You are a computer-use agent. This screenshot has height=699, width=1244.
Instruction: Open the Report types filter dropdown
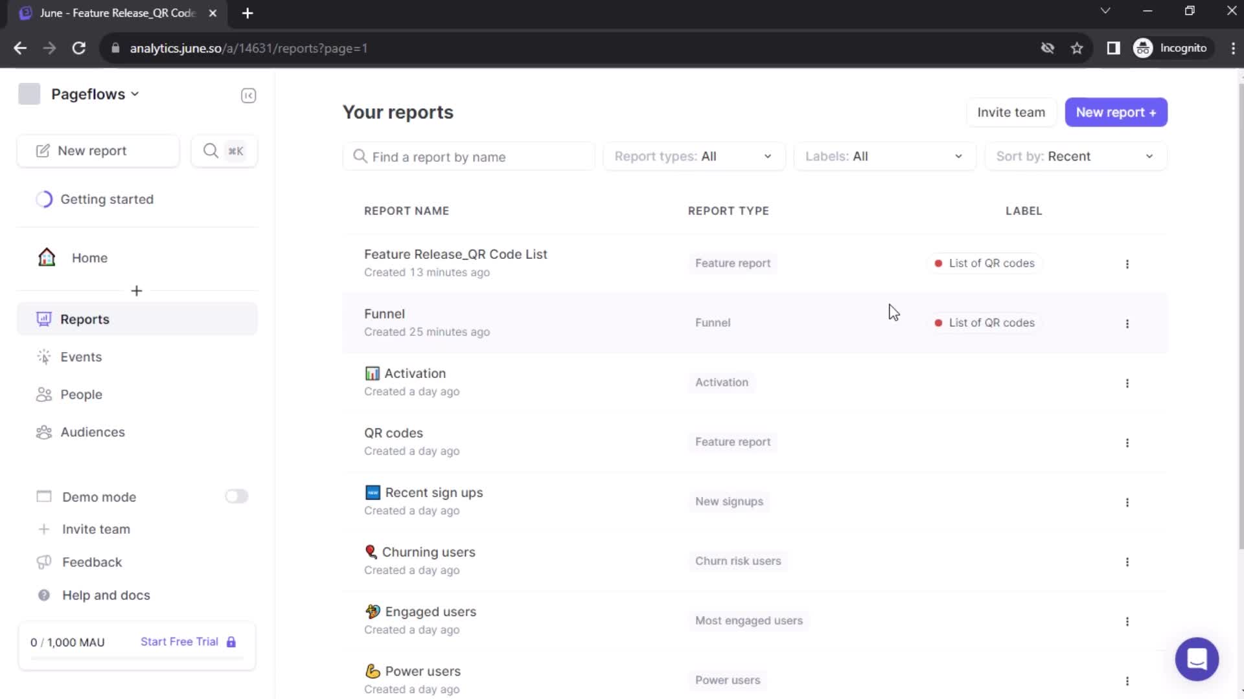point(693,157)
